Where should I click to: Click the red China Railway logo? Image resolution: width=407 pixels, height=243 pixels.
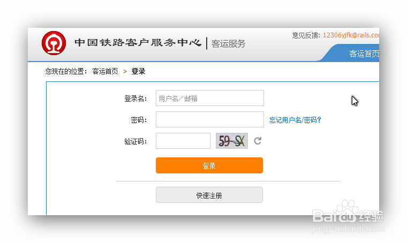tap(54, 43)
